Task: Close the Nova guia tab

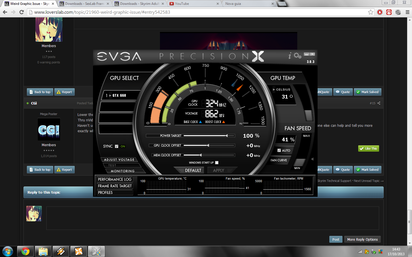Action: (273, 4)
